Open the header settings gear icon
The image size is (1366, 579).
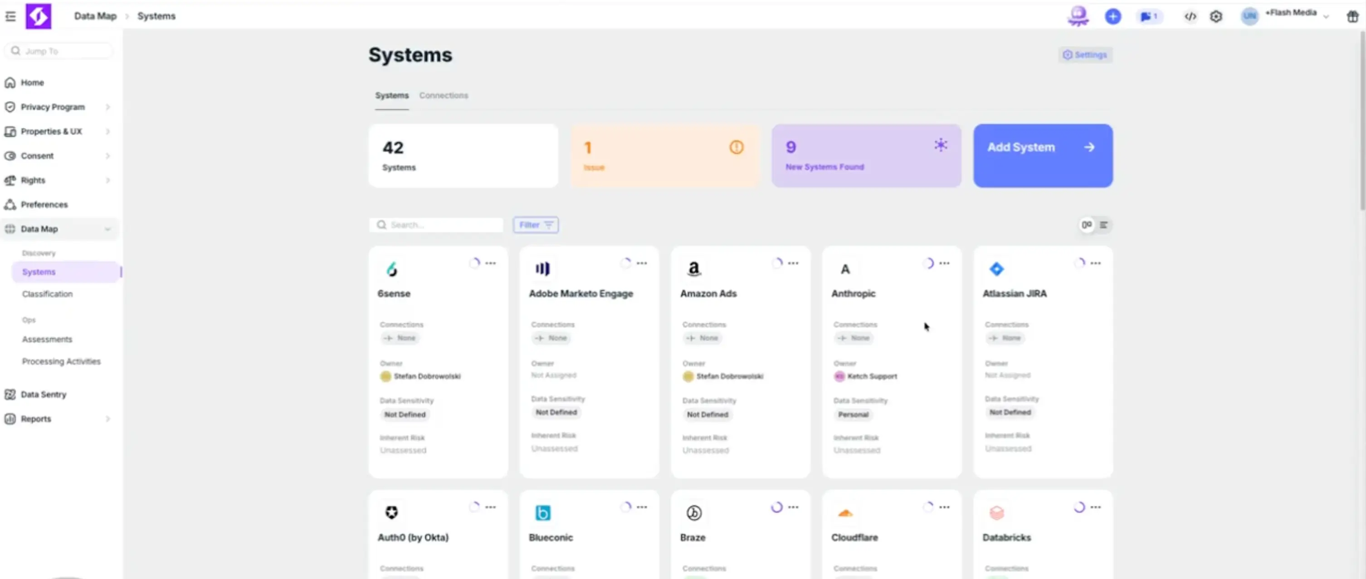[x=1215, y=16]
